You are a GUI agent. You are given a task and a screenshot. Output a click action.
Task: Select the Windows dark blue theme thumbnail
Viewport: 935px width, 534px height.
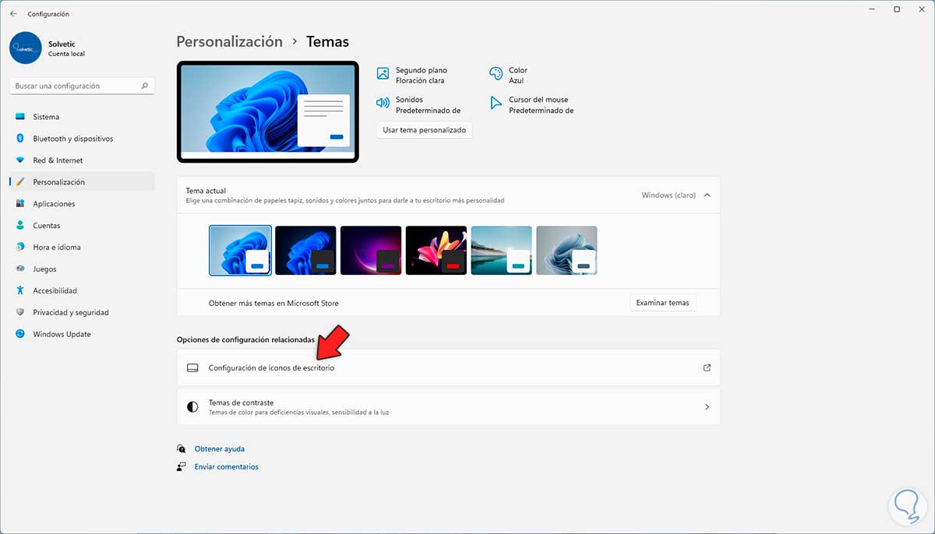click(305, 251)
